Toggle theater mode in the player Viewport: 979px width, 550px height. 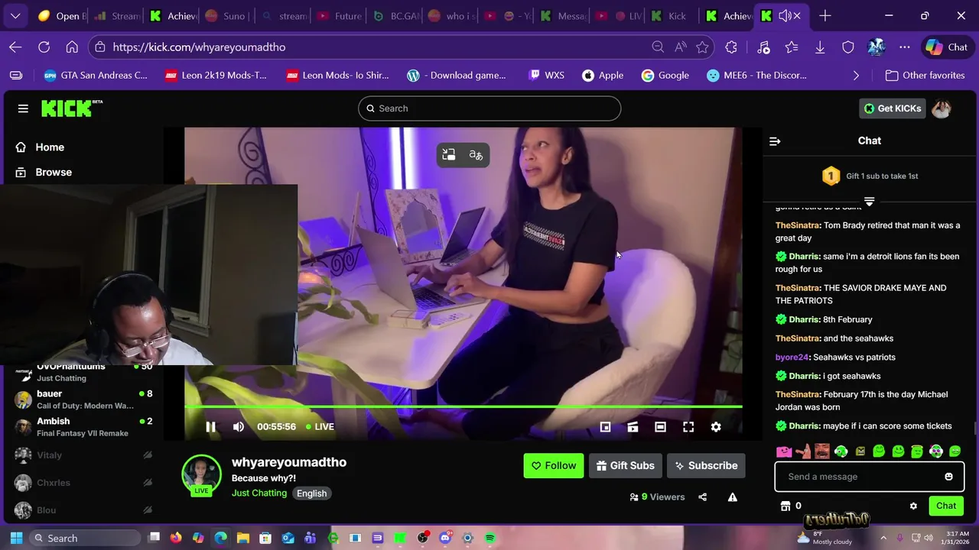click(660, 427)
